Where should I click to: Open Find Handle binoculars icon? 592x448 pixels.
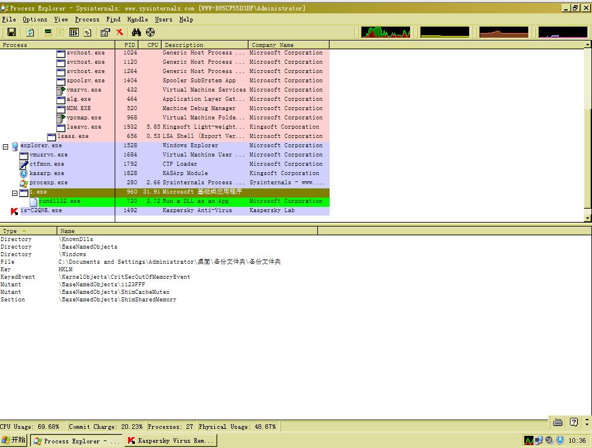137,32
